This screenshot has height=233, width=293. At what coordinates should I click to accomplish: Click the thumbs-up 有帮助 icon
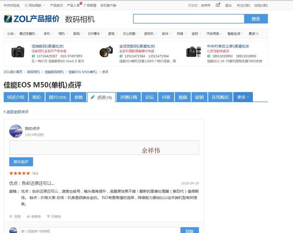click(x=28, y=217)
